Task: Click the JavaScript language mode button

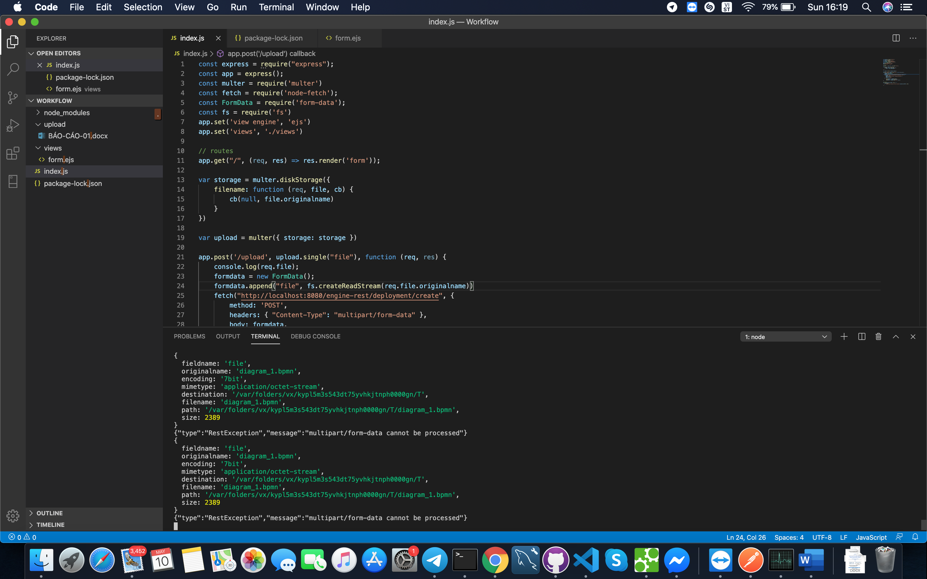Action: point(871,537)
